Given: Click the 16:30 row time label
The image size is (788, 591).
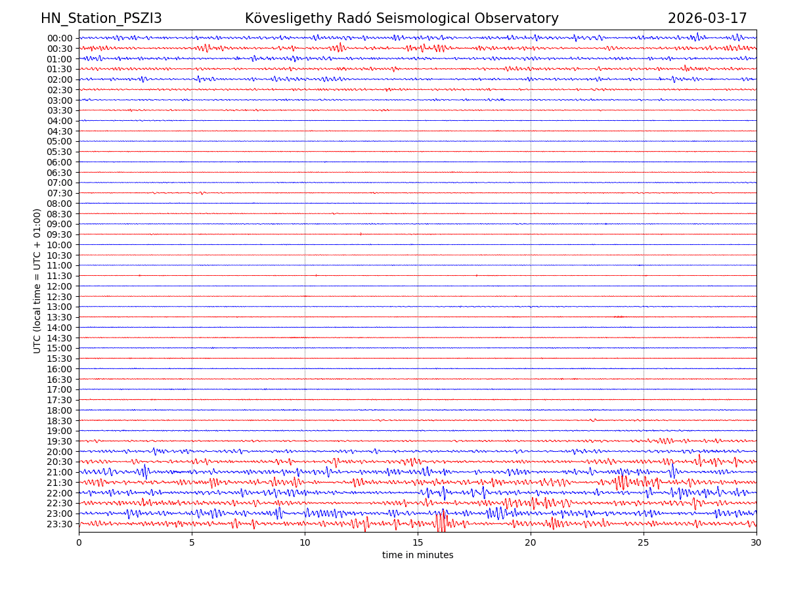Looking at the screenshot, I should point(60,380).
